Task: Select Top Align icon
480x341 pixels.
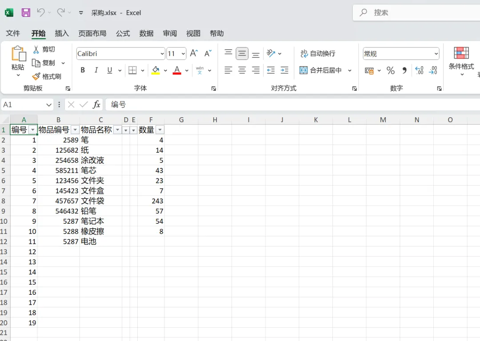Action: pyautogui.click(x=228, y=52)
